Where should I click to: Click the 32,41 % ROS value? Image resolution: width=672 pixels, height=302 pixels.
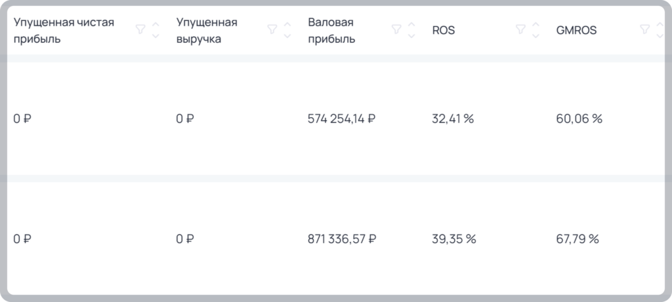click(x=453, y=119)
